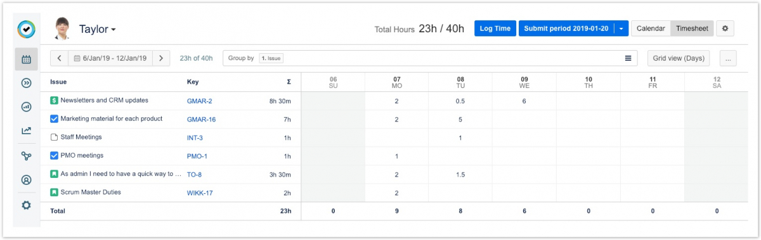Click the 8h 30m total for GMAR-2
Viewport: 761px width, 240px height.
[x=280, y=101]
